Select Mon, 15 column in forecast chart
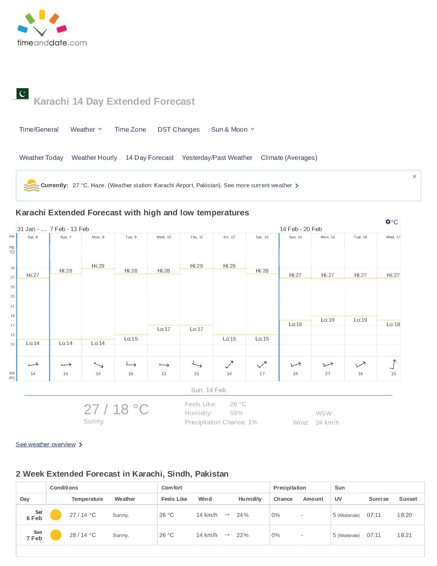This screenshot has width=437, height=566. 328,306
